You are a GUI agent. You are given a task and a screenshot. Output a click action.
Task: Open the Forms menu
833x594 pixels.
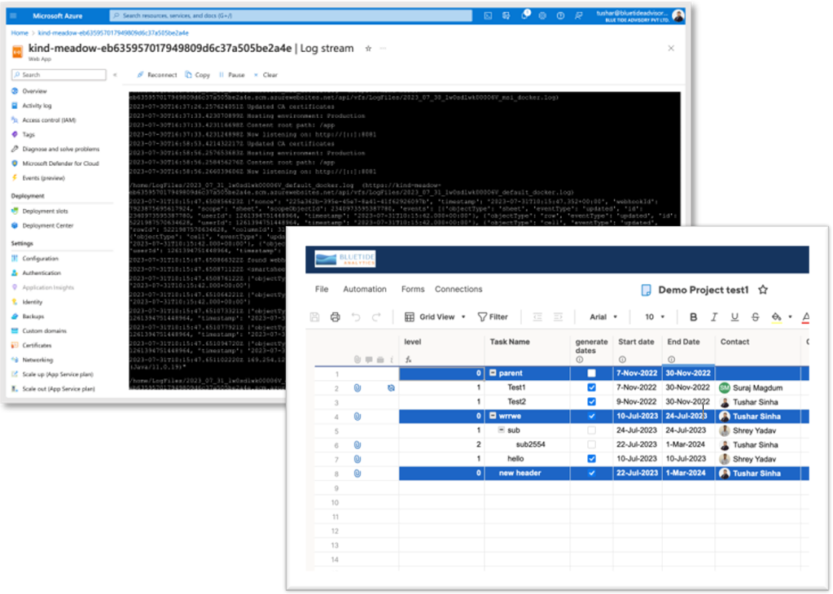pos(413,290)
